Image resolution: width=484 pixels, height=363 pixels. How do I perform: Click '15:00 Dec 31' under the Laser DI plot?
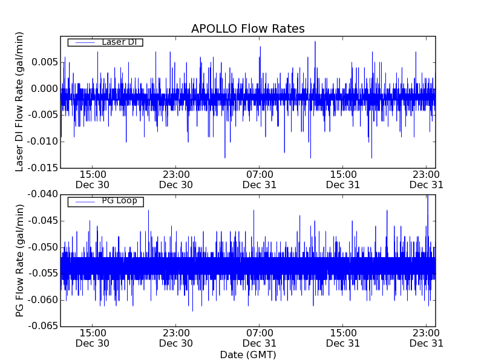343,180
